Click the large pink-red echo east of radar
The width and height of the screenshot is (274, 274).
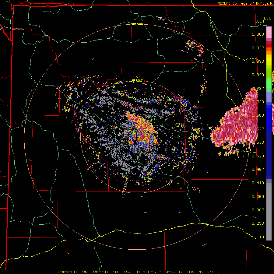[235, 122]
